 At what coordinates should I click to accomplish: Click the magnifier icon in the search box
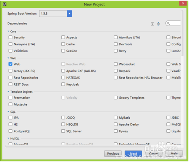coord(169,23)
